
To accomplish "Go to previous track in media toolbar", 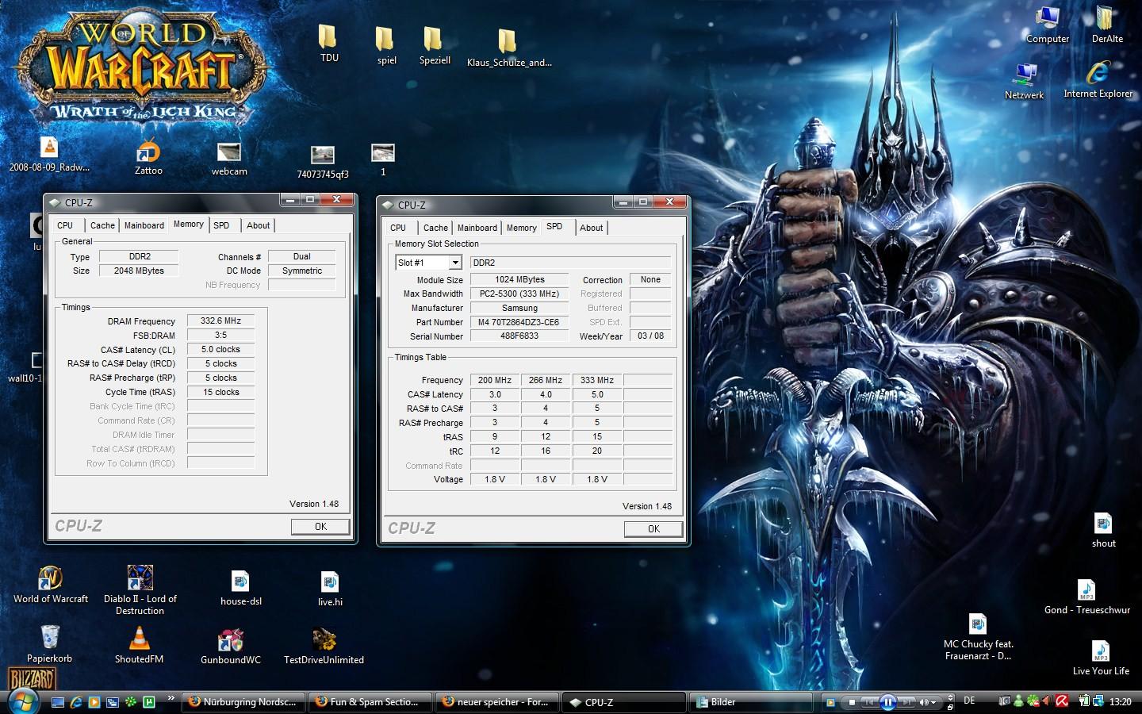I will [870, 702].
